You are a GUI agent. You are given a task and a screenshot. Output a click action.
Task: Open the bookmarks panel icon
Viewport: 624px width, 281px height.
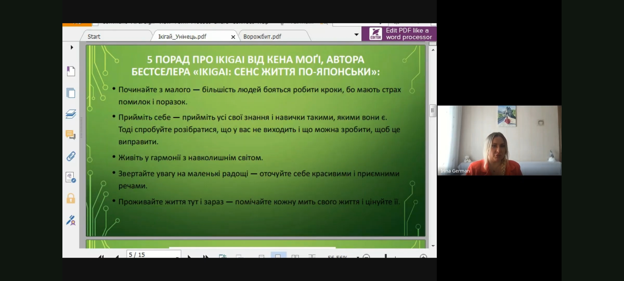(71, 71)
